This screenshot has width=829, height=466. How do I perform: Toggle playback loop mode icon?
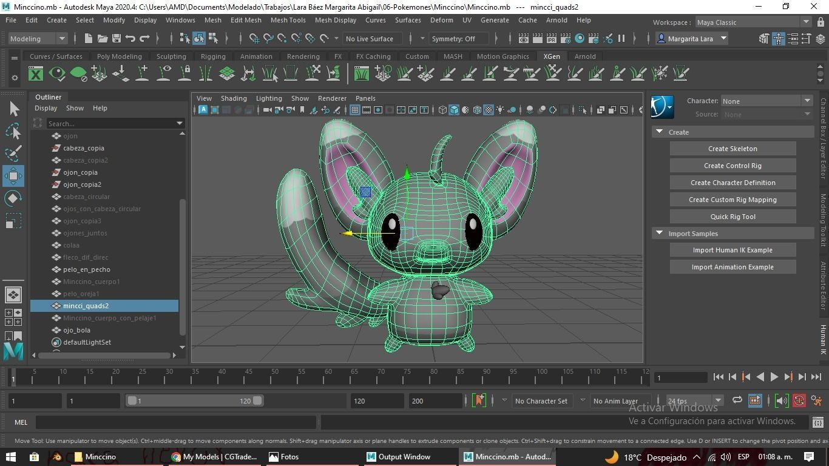click(x=737, y=400)
